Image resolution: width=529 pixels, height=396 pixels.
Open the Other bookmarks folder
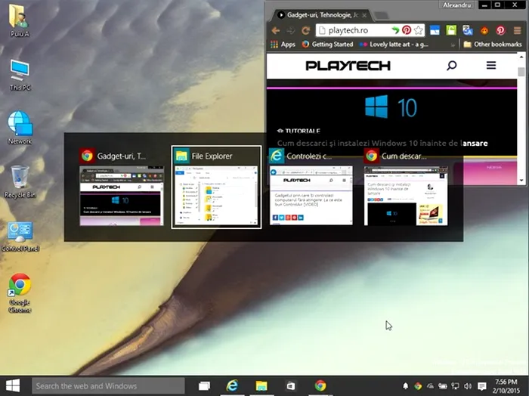click(493, 44)
